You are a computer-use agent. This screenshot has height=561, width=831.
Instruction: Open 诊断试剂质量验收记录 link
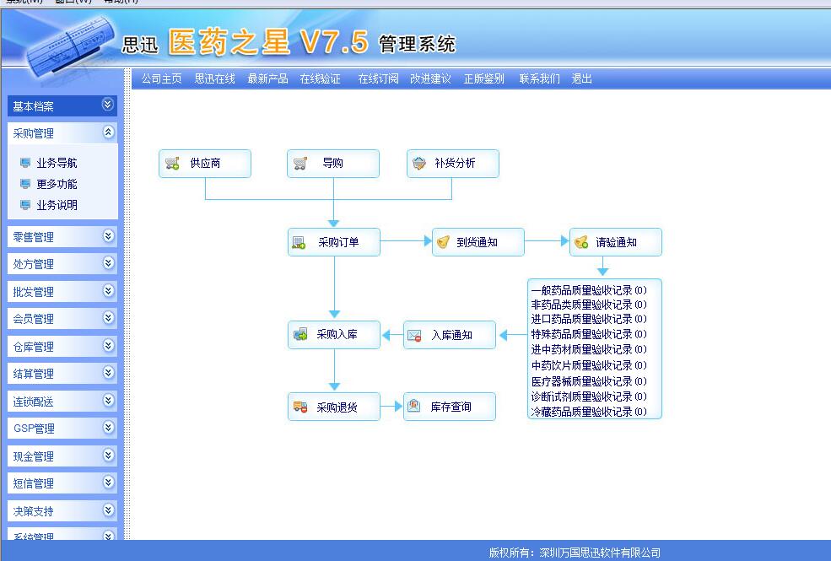[589, 396]
